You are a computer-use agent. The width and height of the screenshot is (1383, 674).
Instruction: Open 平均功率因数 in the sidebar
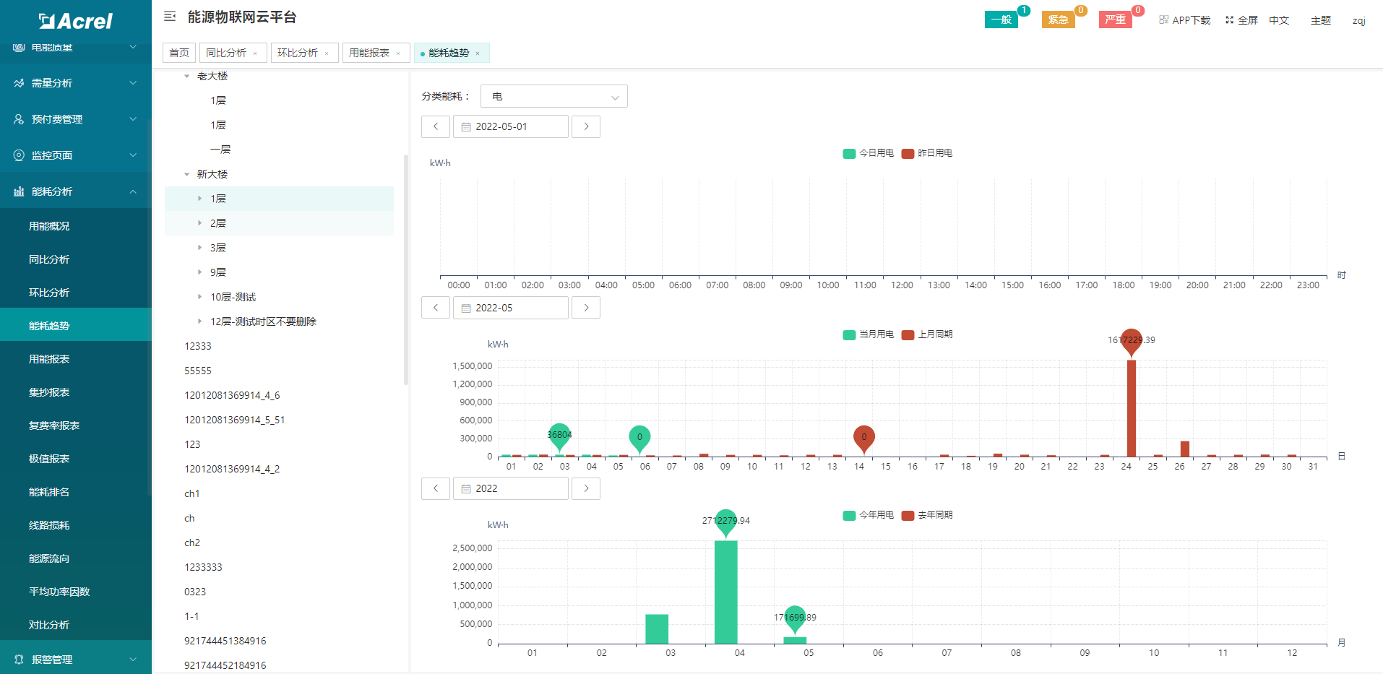pos(59,592)
